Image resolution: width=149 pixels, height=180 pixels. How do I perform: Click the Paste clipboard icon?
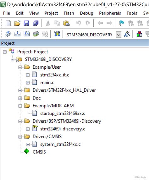pos(66,23)
